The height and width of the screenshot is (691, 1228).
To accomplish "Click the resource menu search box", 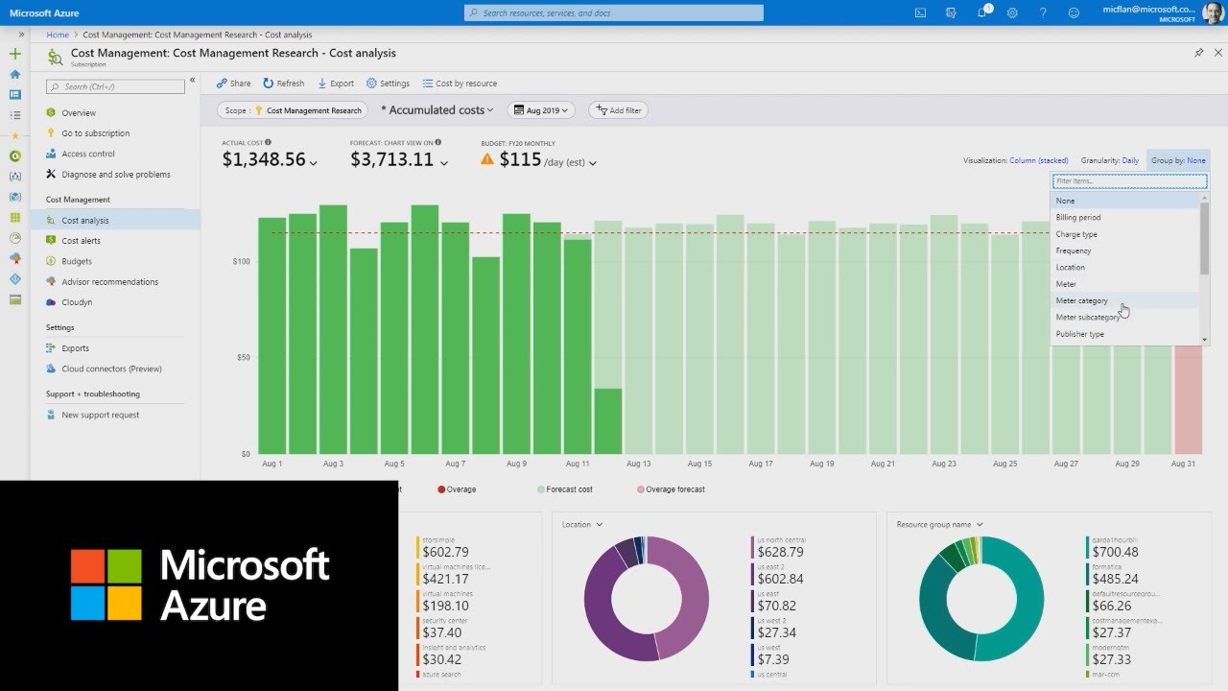I will point(115,86).
